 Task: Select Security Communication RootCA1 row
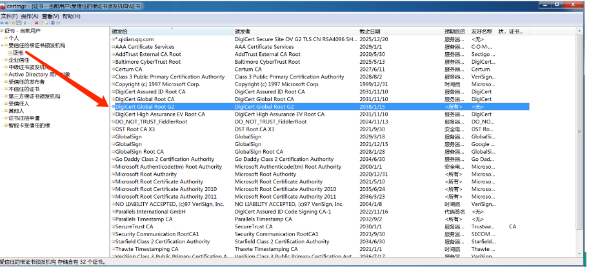(x=320, y=234)
